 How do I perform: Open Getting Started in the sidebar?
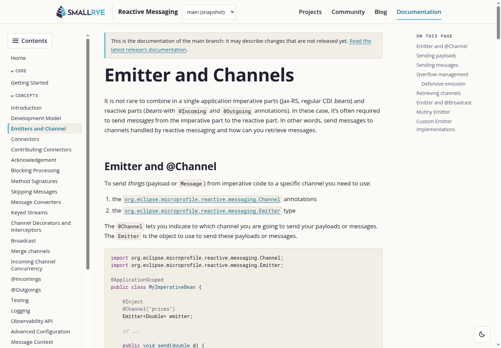[x=30, y=83]
